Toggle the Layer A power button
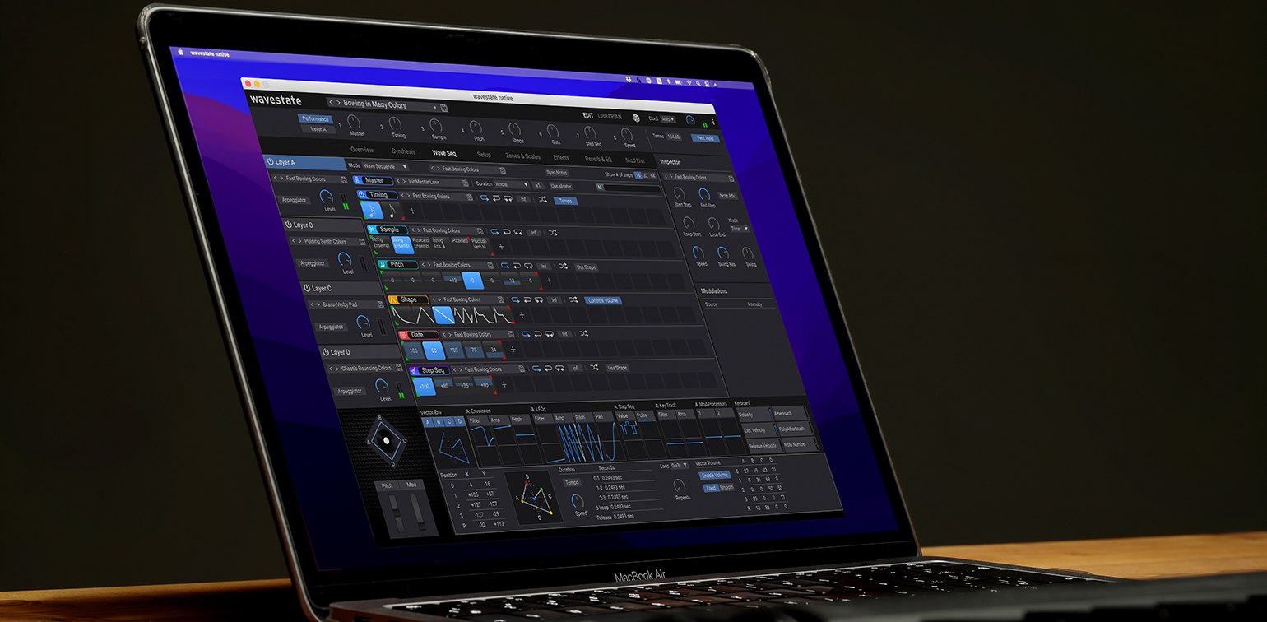Image resolution: width=1267 pixels, height=622 pixels. pyautogui.click(x=271, y=162)
